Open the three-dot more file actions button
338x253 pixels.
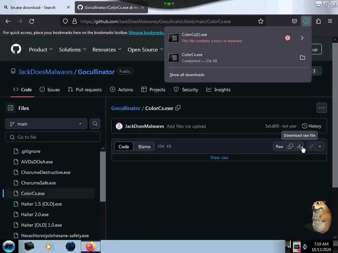pos(321,108)
